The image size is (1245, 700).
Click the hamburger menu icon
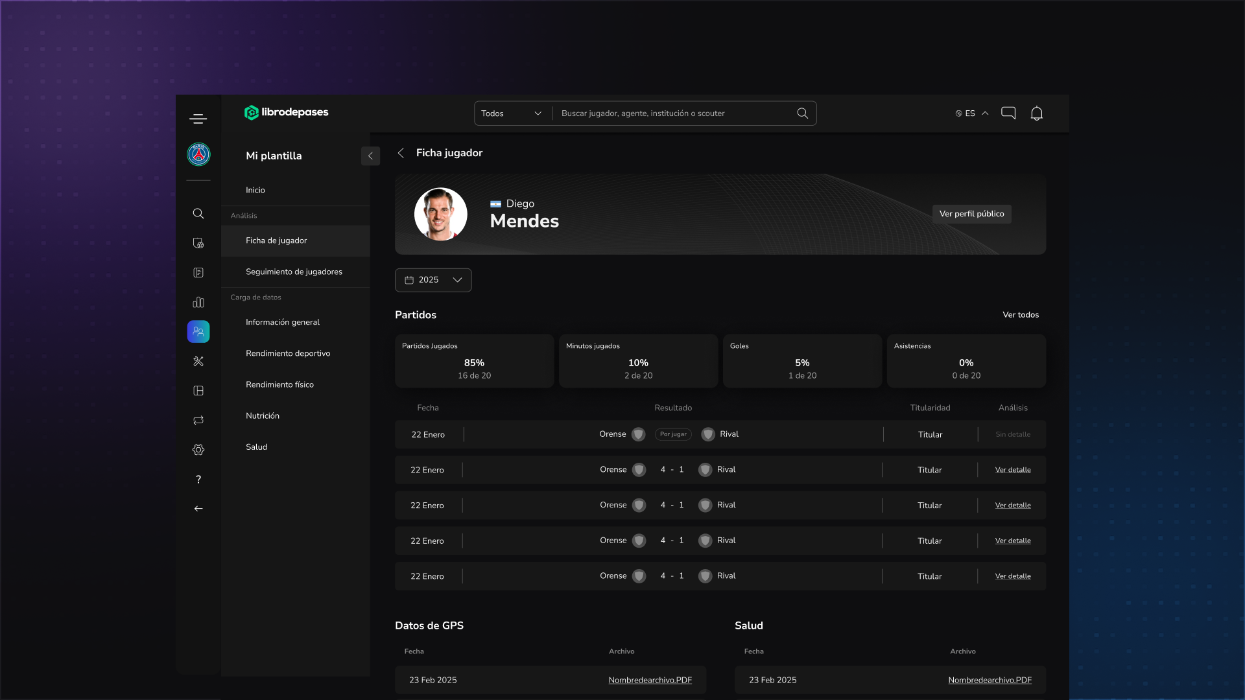(198, 119)
